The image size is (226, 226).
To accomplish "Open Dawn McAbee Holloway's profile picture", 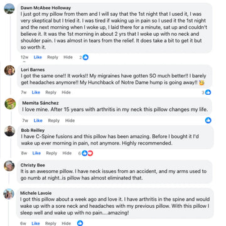I will [9, 9].
